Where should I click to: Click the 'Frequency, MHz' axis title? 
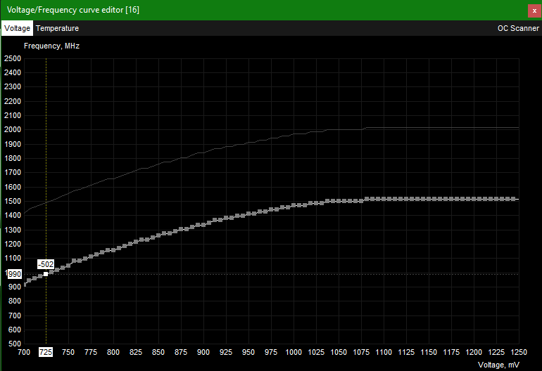click(52, 46)
